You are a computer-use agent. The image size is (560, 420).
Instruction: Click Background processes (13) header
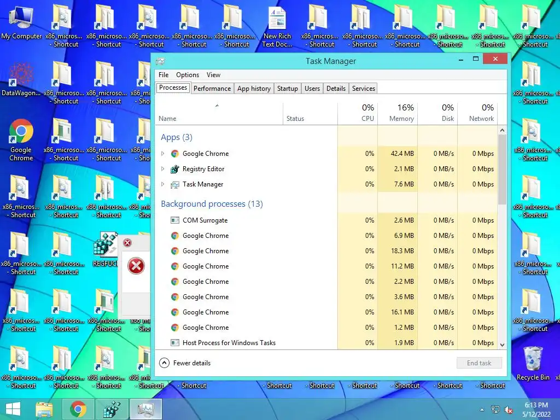click(212, 203)
